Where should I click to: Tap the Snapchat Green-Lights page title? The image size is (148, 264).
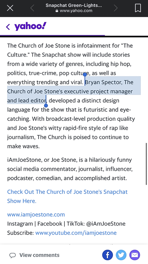point(74,5)
